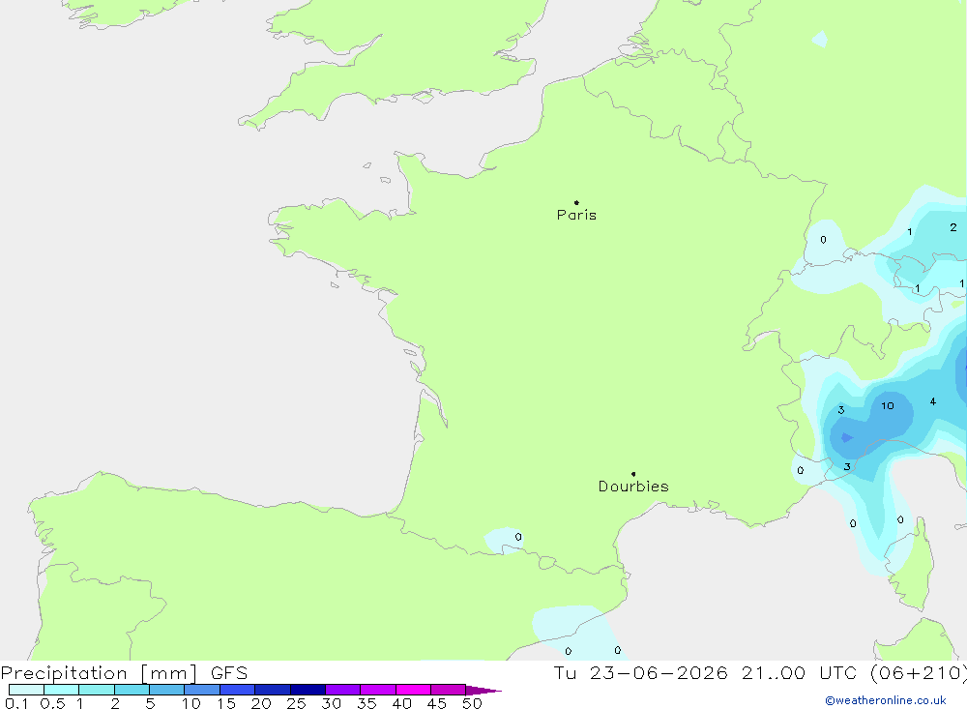Select the 15–20 mm legend swatch
The image size is (967, 709).
pyautogui.click(x=238, y=690)
